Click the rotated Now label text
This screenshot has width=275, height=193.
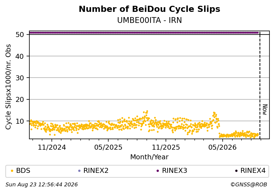coord(265,110)
